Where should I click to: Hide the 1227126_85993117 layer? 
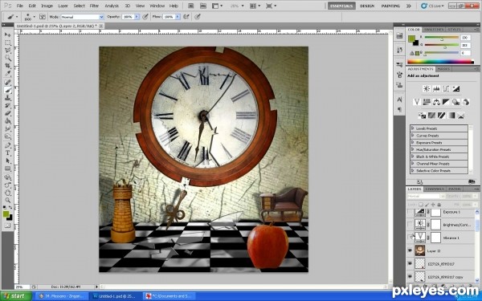coord(410,263)
